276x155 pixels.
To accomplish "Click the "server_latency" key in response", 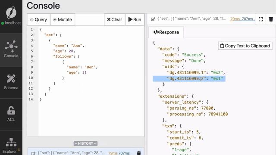I will point(182,102).
